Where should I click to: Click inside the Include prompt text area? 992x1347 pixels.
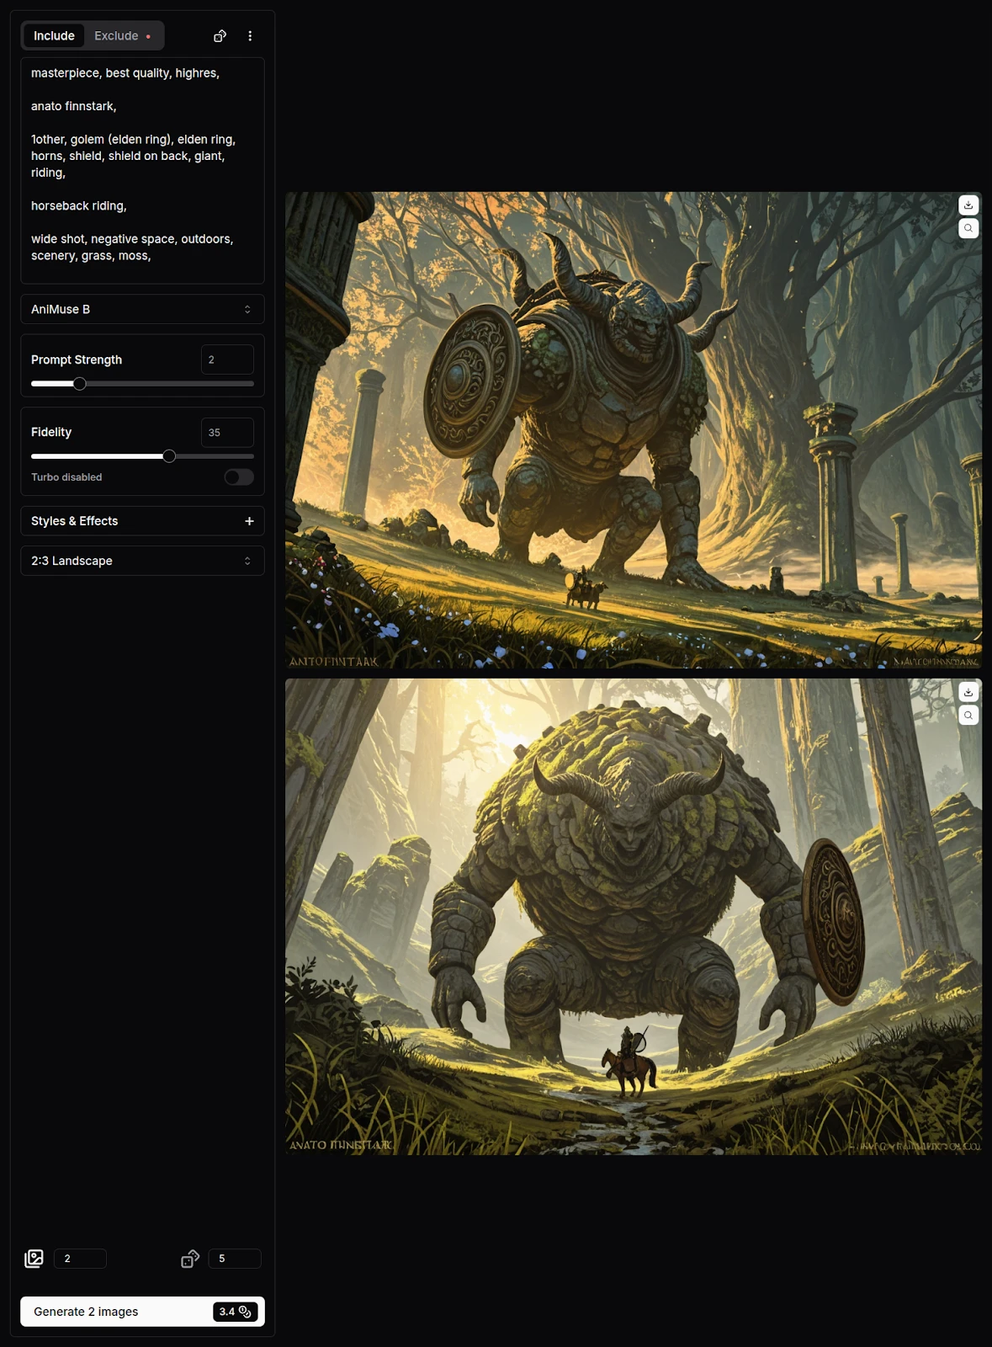click(142, 168)
